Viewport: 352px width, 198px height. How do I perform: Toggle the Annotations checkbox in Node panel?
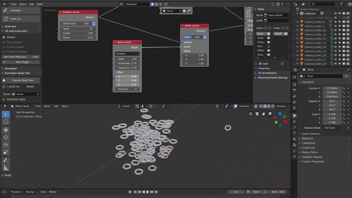coord(260,73)
